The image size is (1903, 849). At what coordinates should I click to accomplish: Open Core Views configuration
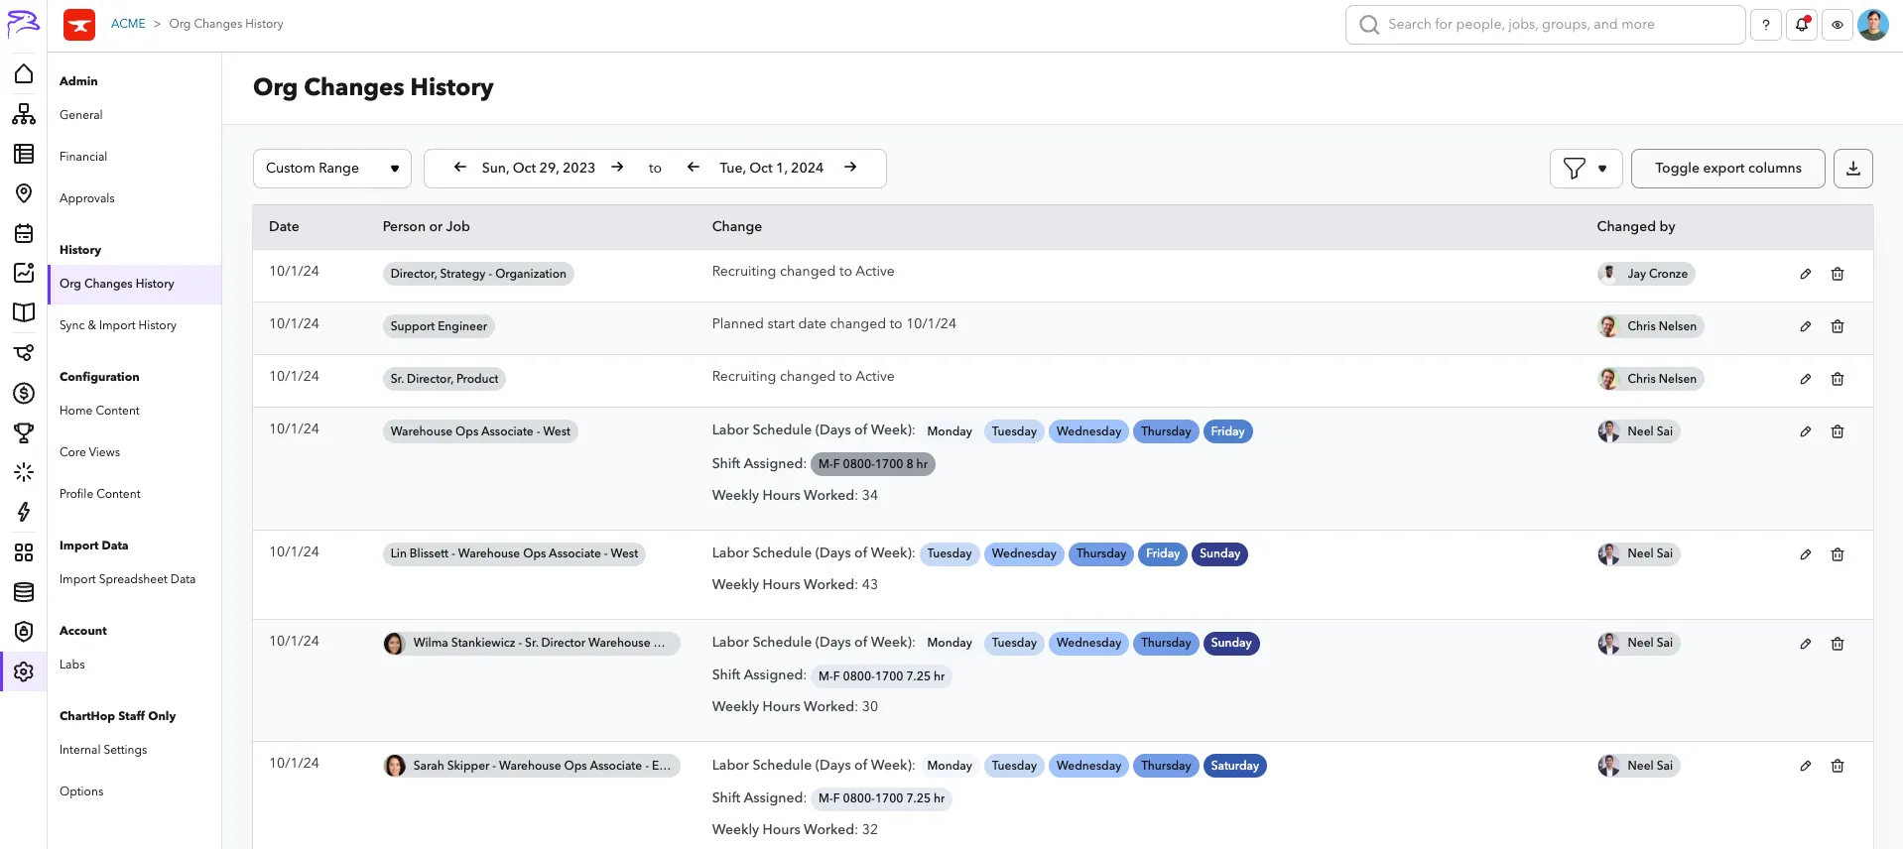click(x=89, y=452)
